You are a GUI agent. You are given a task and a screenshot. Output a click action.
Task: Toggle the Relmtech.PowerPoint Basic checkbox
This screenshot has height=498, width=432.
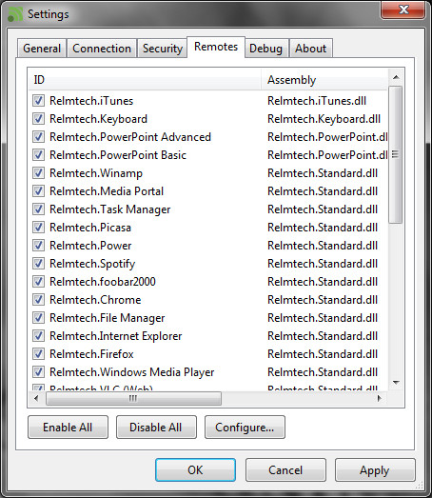click(x=38, y=155)
